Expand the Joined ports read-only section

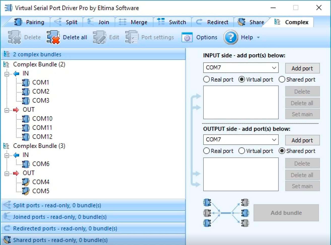[x=93, y=217]
